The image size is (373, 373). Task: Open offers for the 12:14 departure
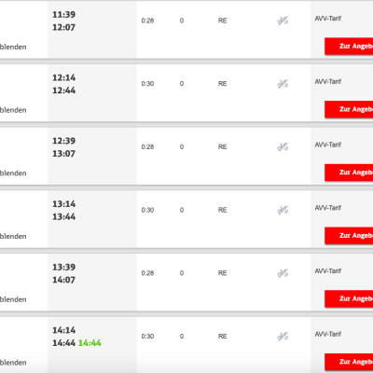tap(349, 109)
